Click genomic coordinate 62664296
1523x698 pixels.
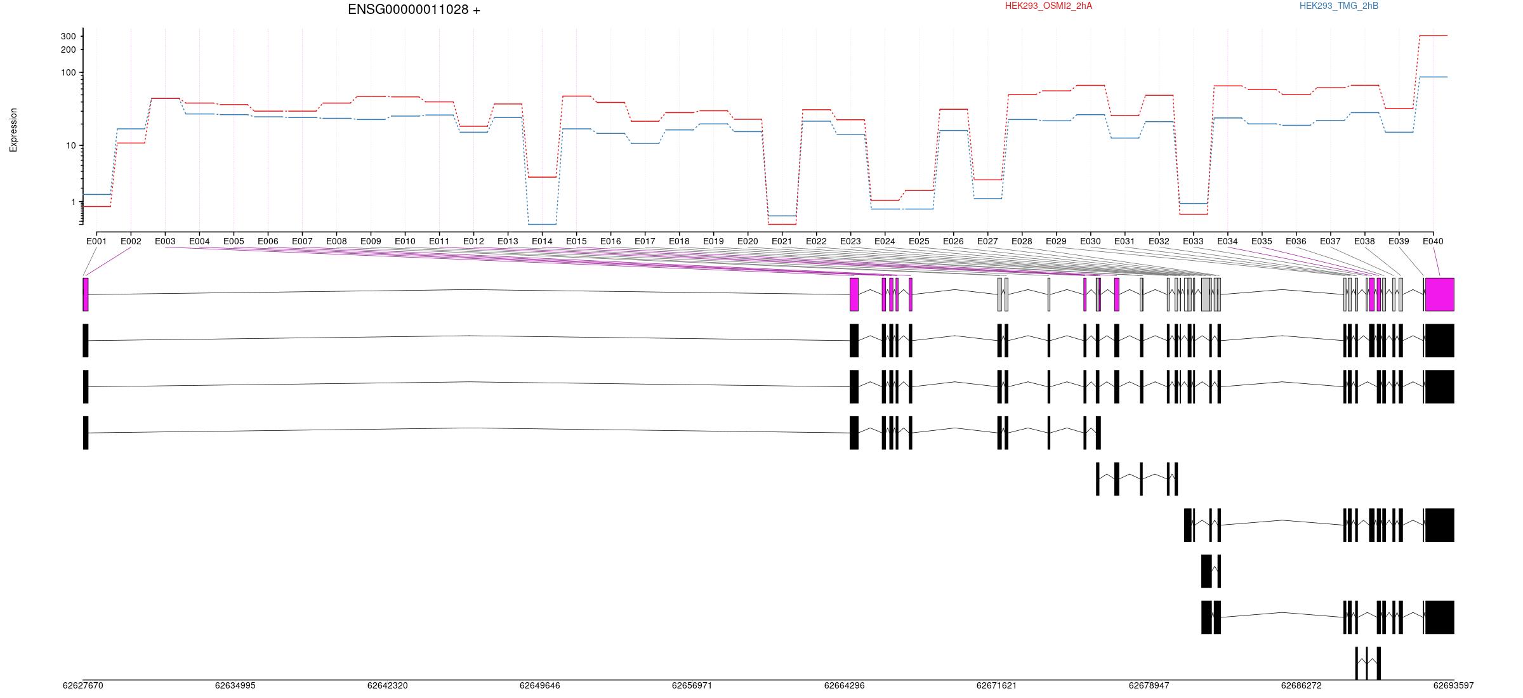(x=845, y=685)
